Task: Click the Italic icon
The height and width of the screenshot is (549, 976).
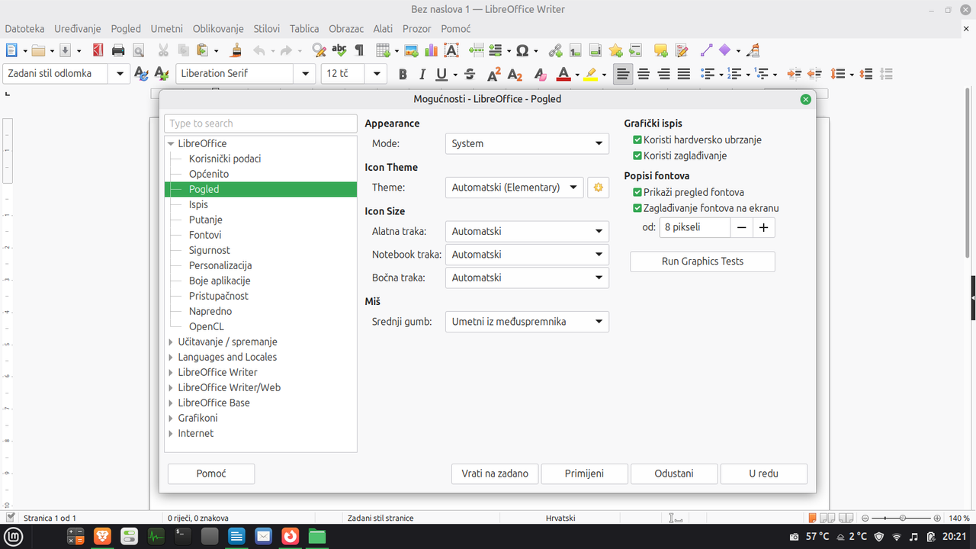Action: (422, 74)
